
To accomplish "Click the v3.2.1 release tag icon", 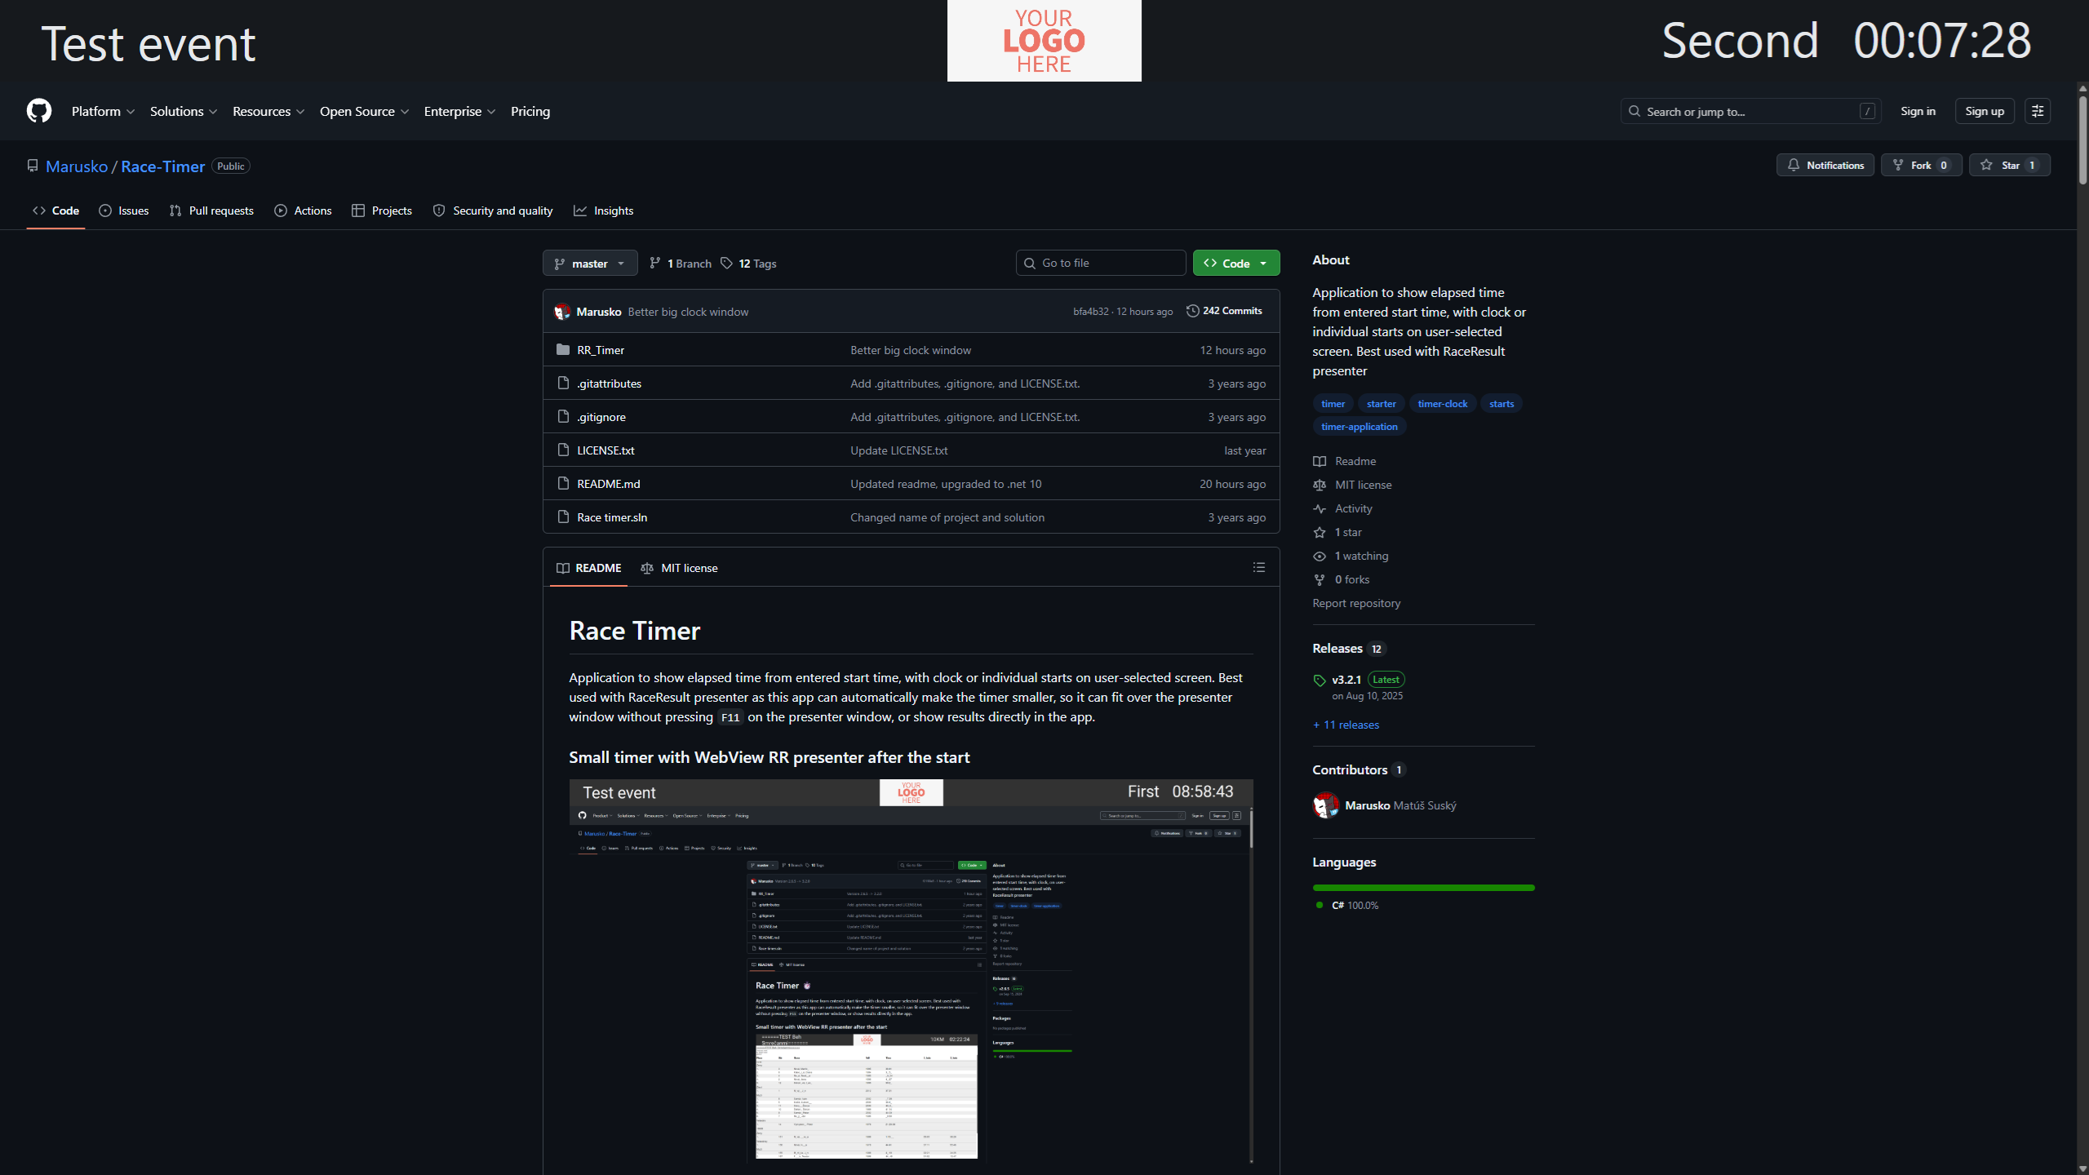I will [x=1319, y=681].
